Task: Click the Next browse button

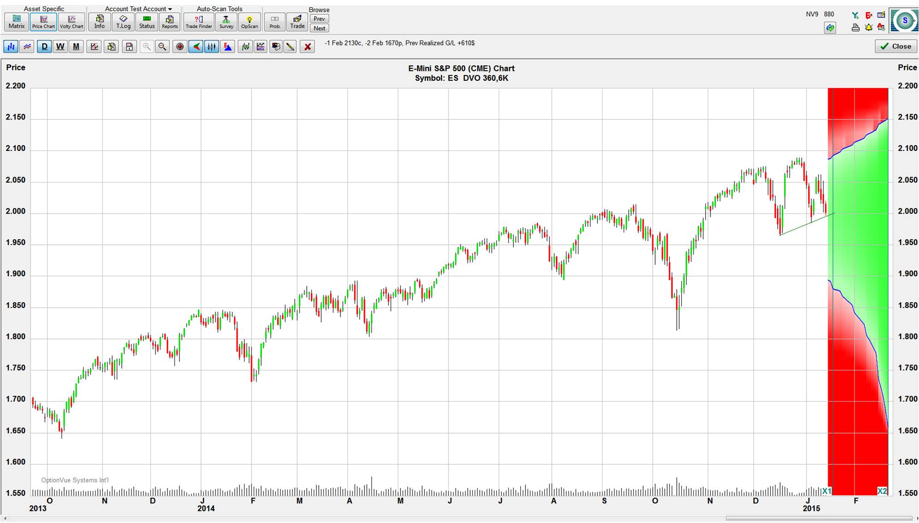Action: [319, 28]
